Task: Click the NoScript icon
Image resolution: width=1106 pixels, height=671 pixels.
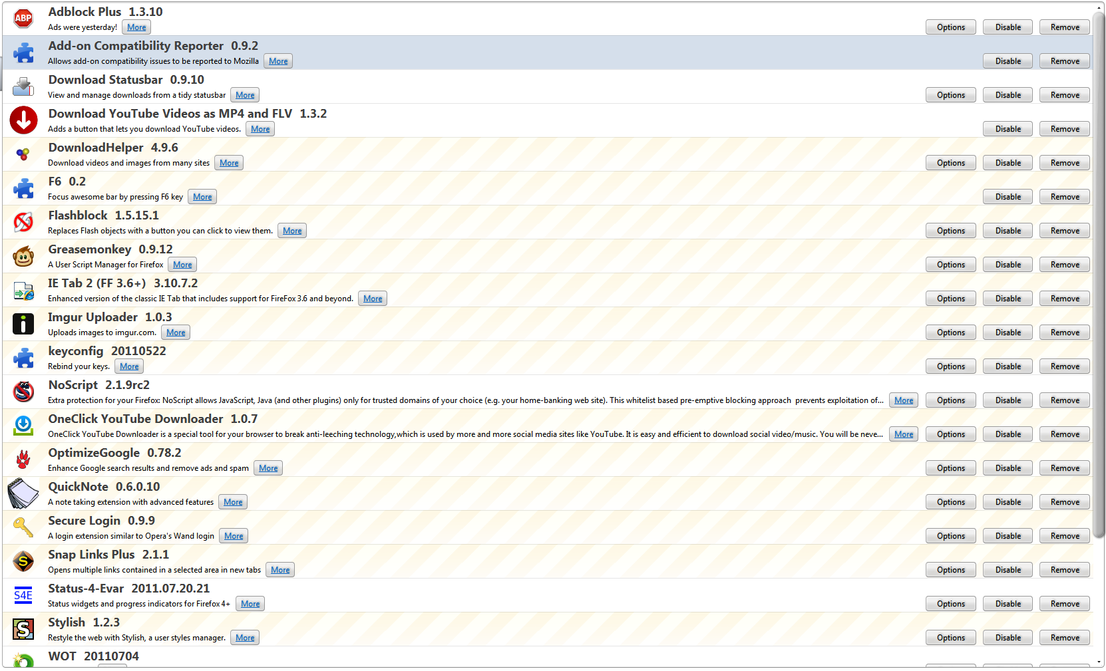Action: 23,392
